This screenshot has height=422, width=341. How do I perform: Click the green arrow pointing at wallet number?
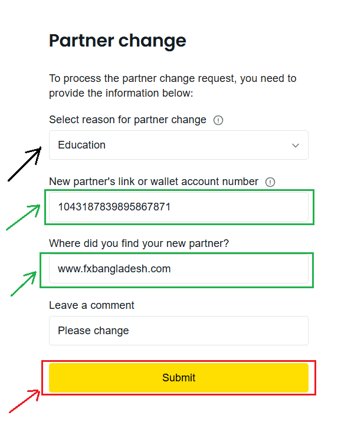23,217
